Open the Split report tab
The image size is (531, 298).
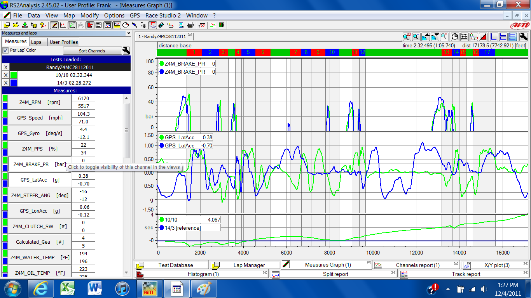click(x=335, y=274)
